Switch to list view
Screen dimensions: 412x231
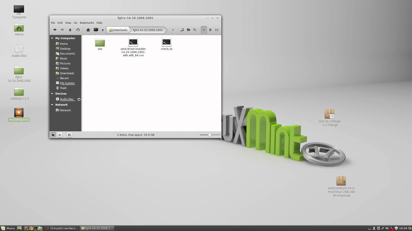click(x=210, y=30)
